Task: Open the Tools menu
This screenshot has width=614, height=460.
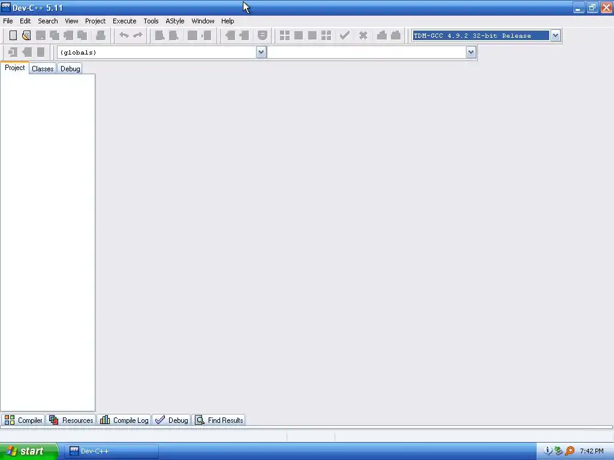Action: tap(151, 21)
